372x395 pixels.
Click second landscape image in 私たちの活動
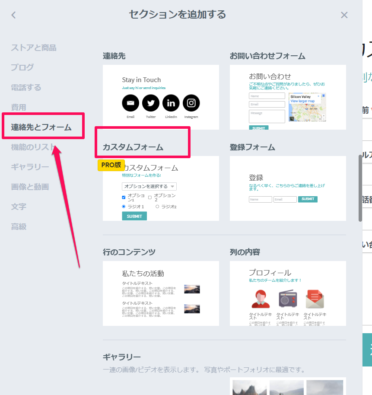pos(192,309)
